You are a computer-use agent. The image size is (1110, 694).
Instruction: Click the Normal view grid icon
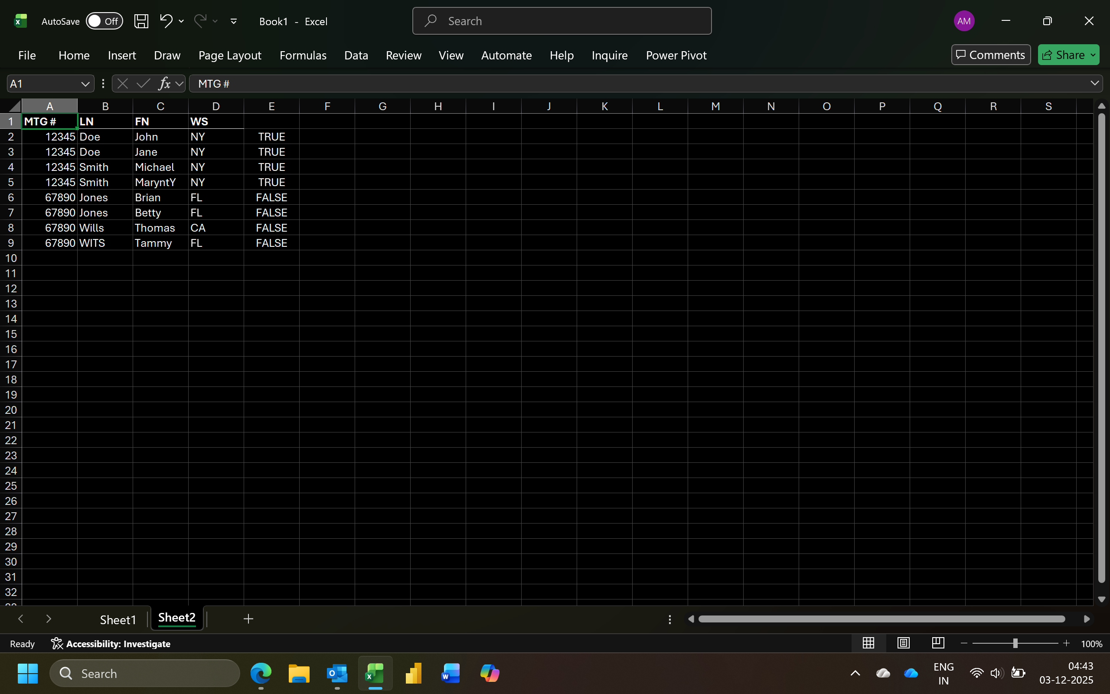coord(868,643)
